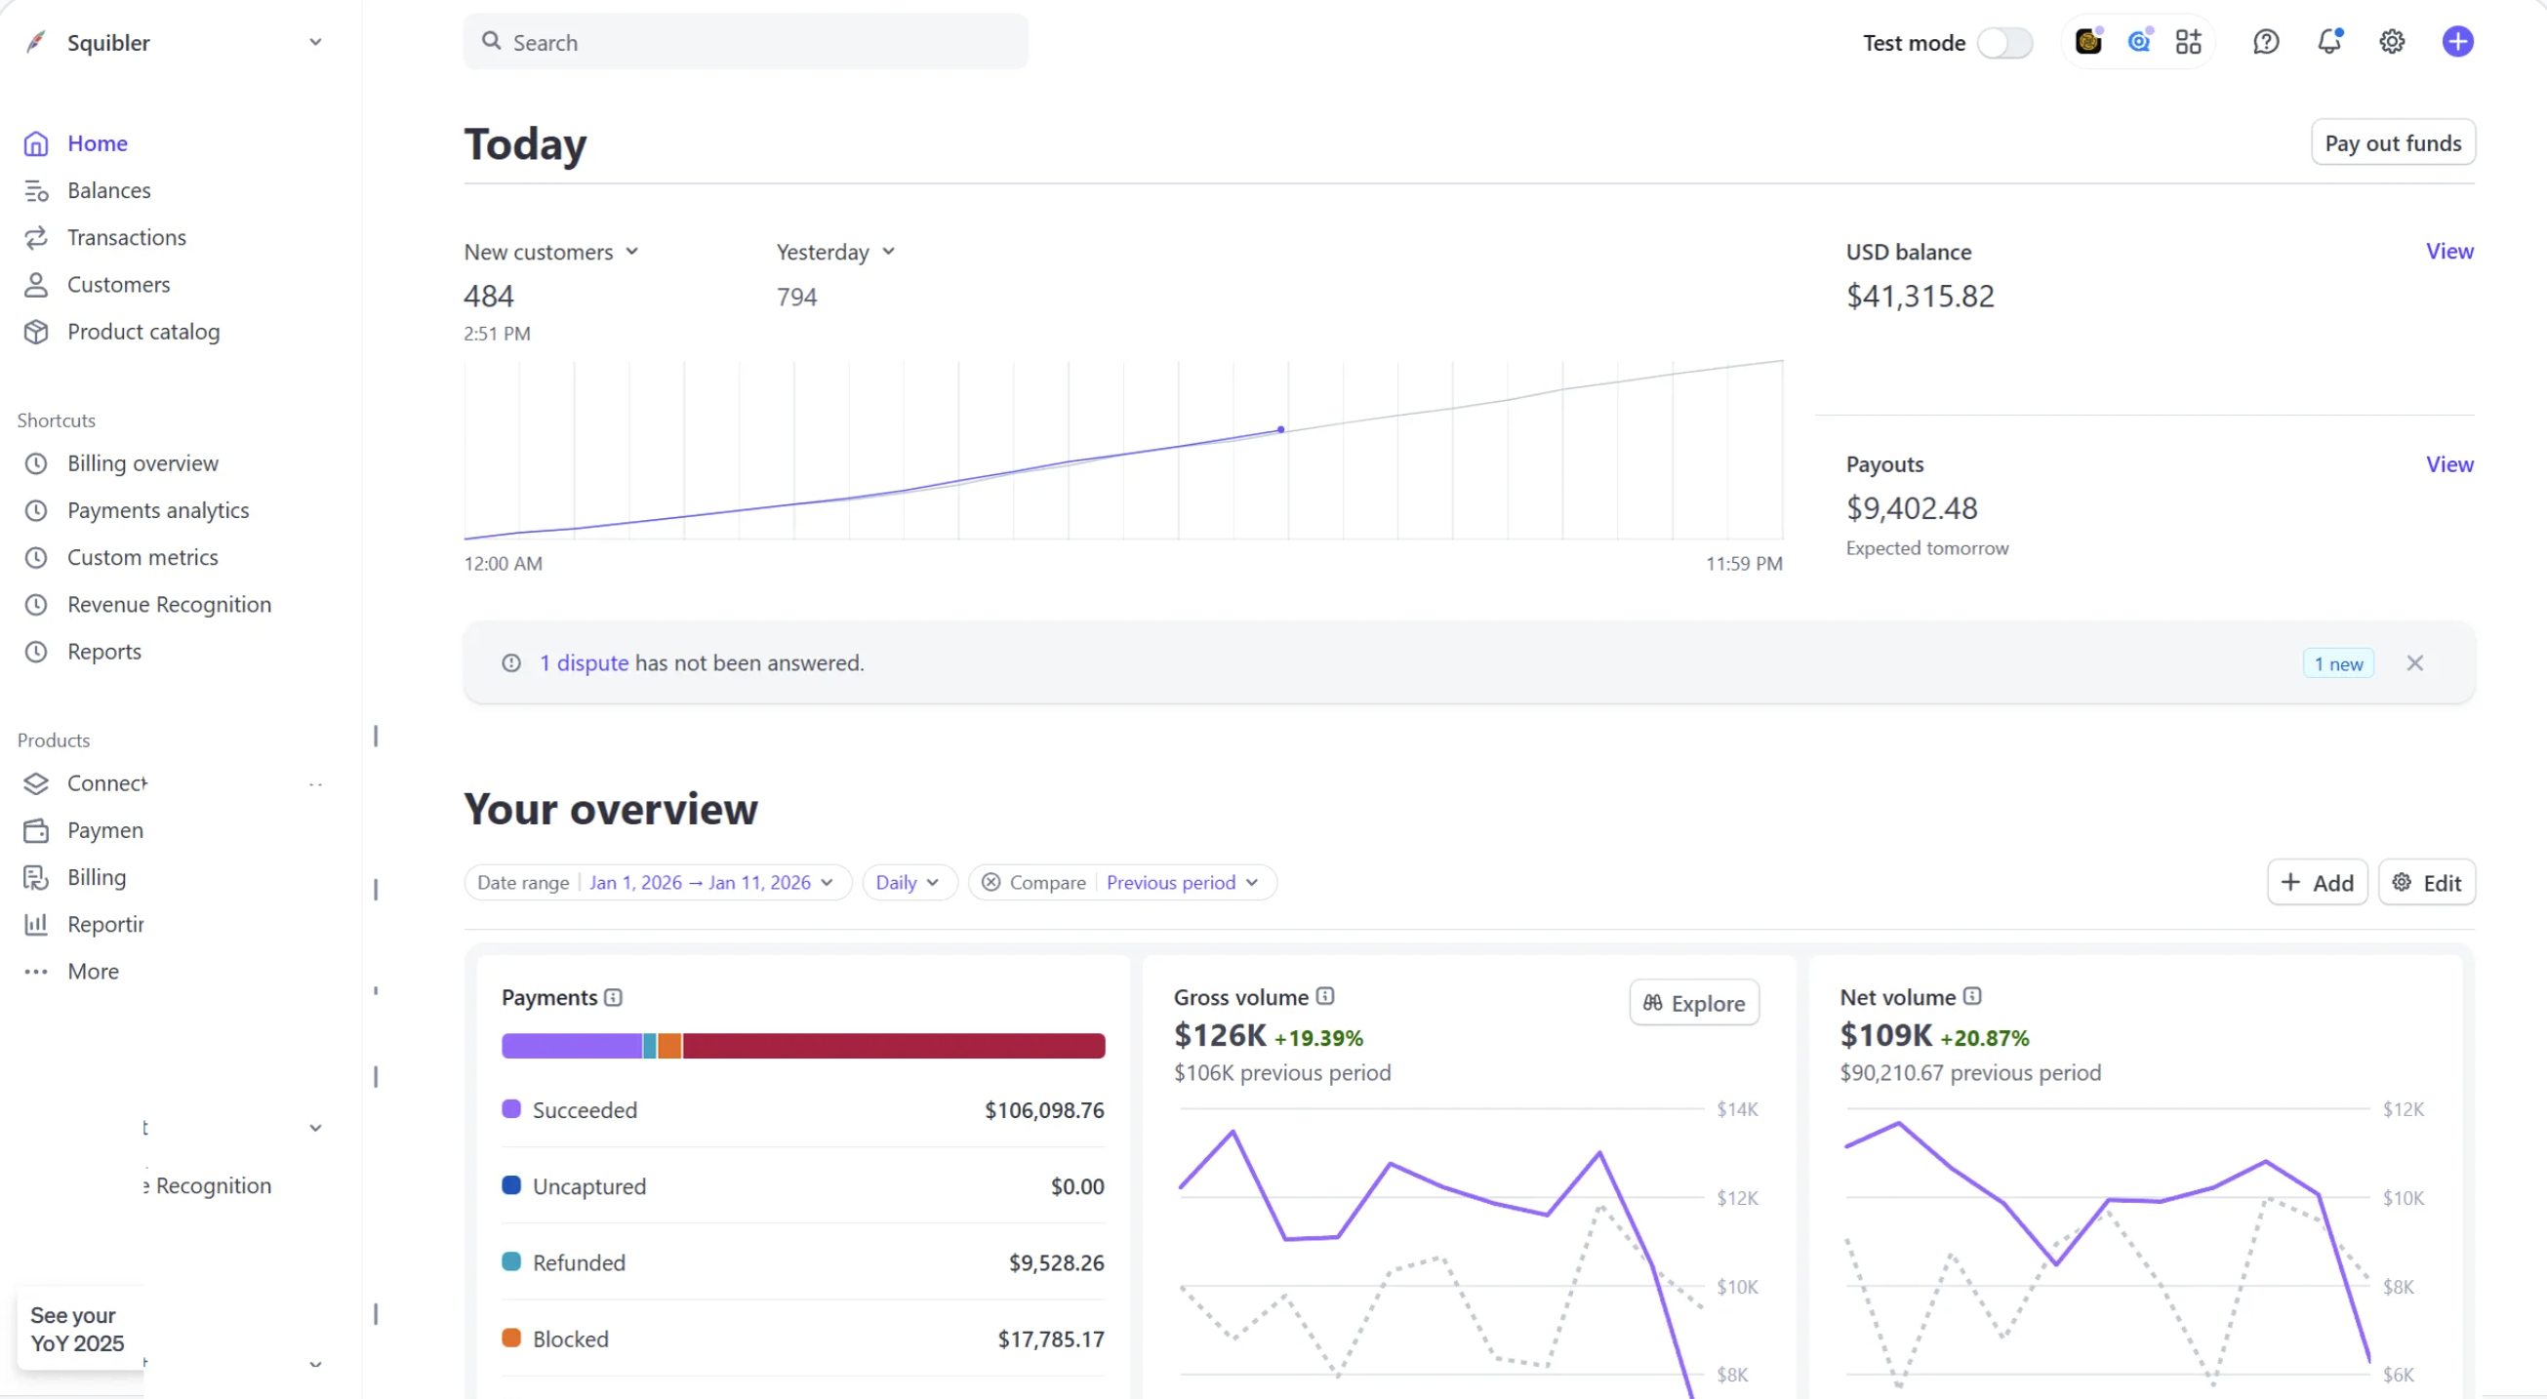Expand the Squibler account switcher
The height and width of the screenshot is (1399, 2547).
pos(315,42)
